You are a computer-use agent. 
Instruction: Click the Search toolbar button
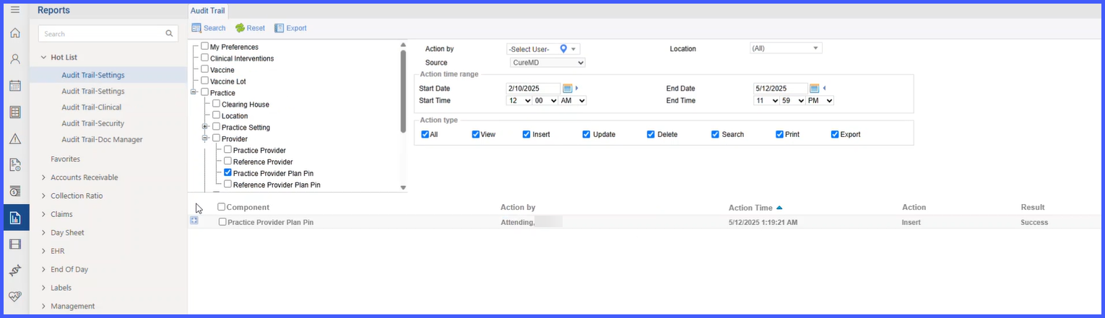coord(209,28)
